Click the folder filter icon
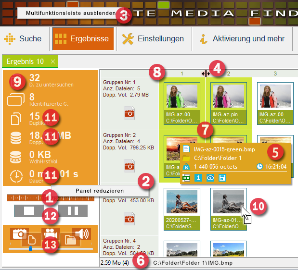Screen dimensions: 298x270 coord(71,241)
